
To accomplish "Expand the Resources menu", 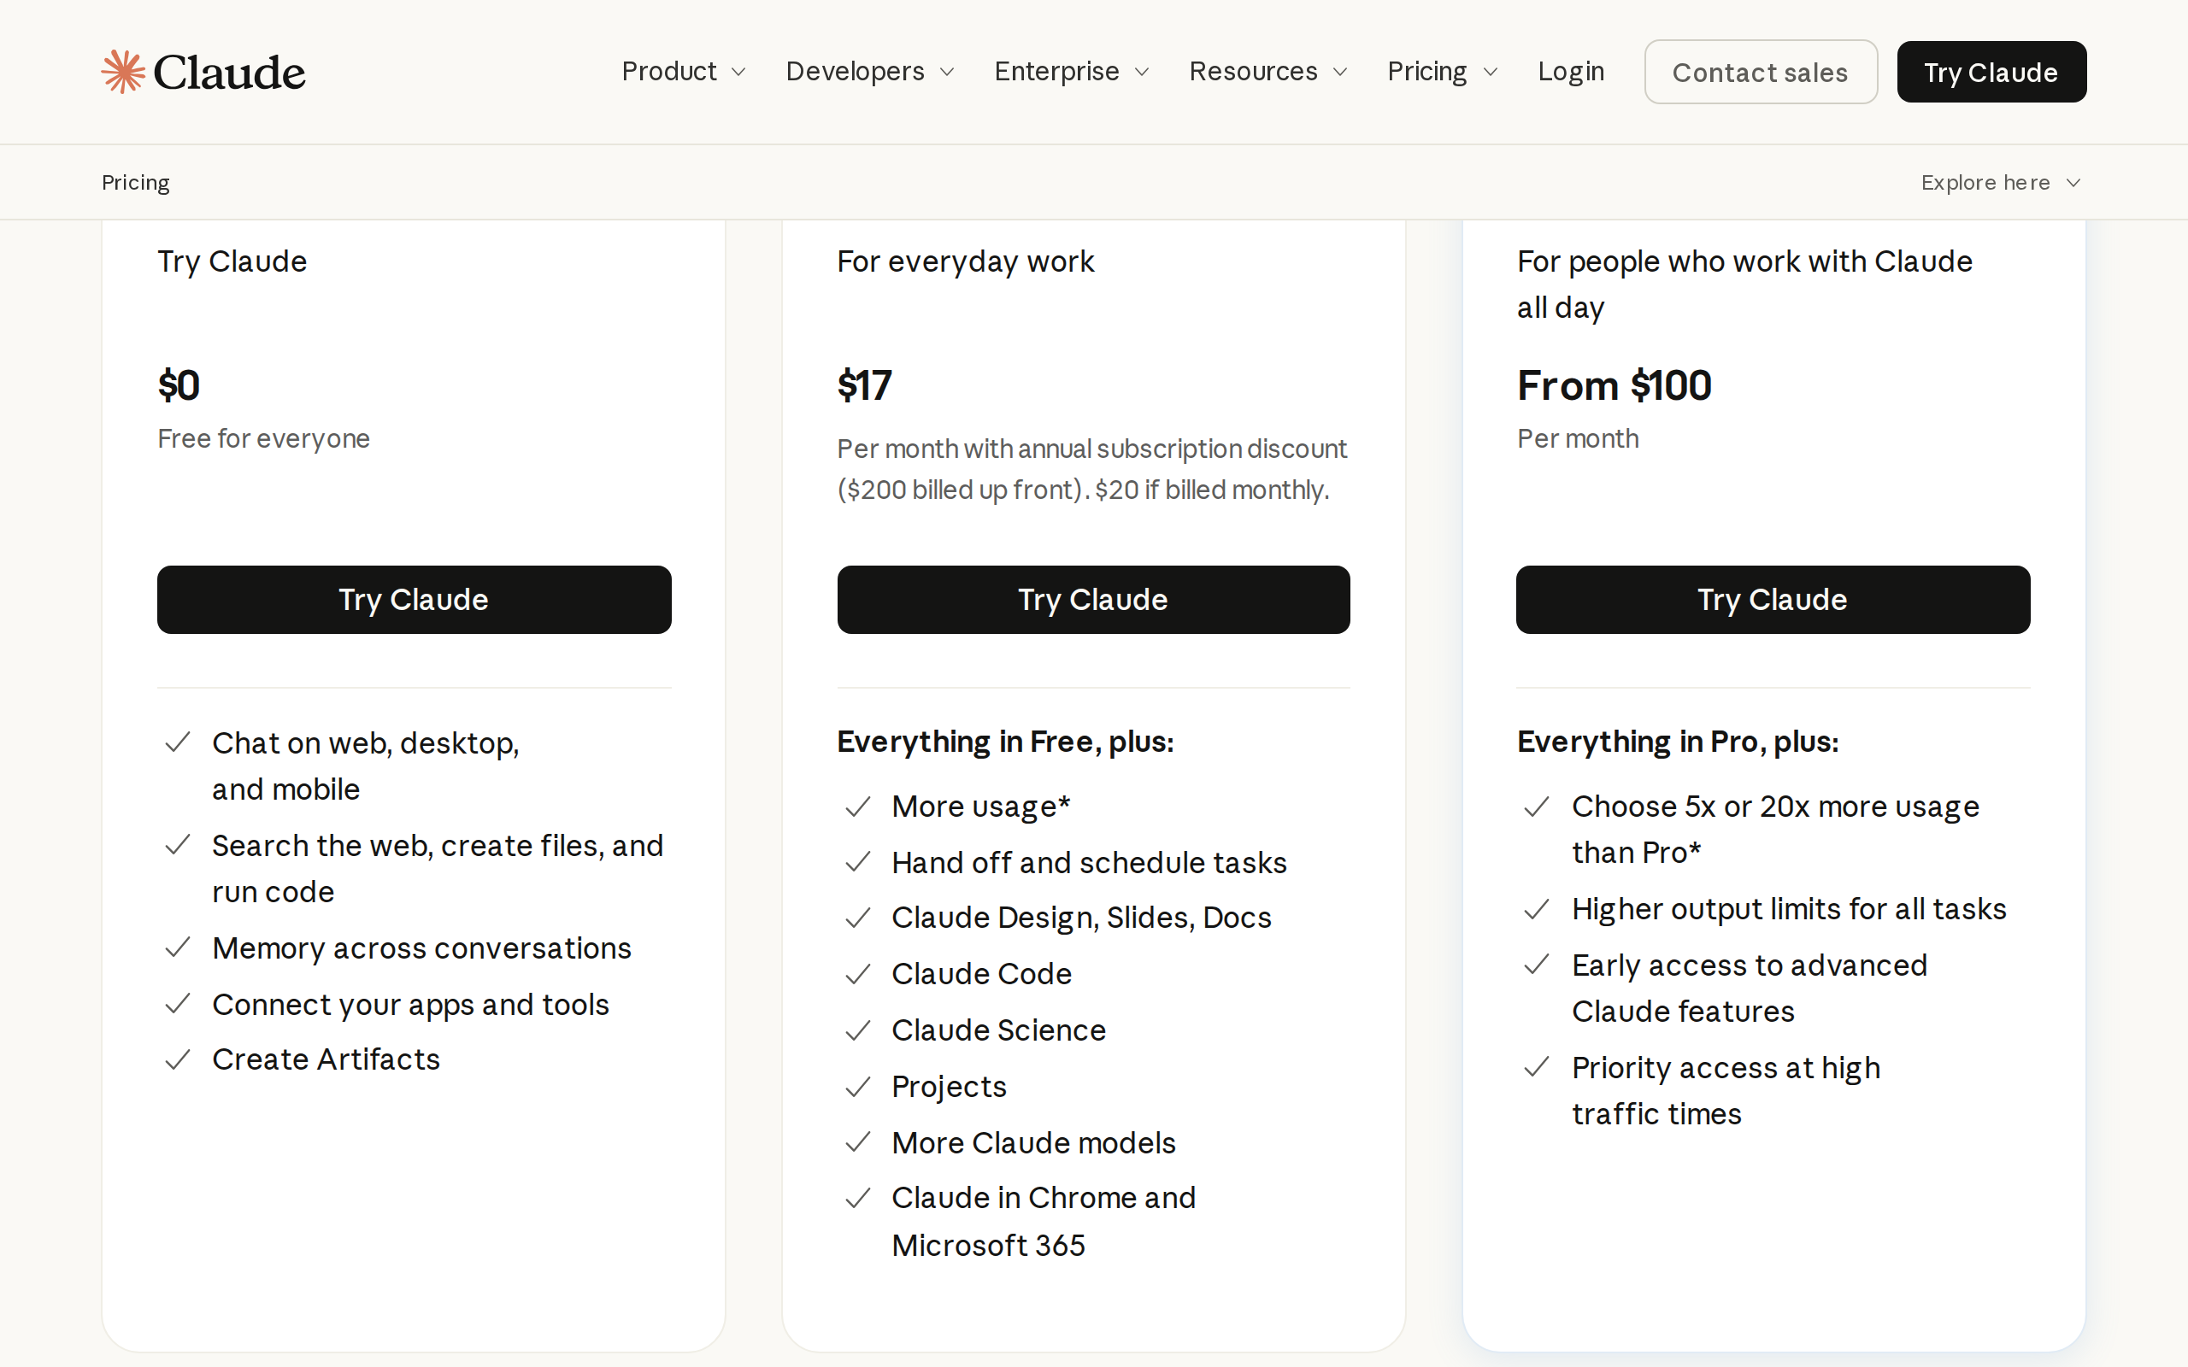I will pyautogui.click(x=1268, y=72).
